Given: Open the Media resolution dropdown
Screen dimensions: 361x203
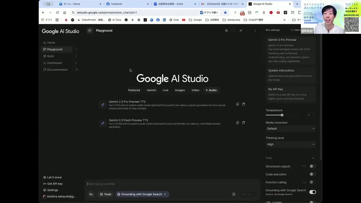Looking at the screenshot, I should [x=290, y=129].
